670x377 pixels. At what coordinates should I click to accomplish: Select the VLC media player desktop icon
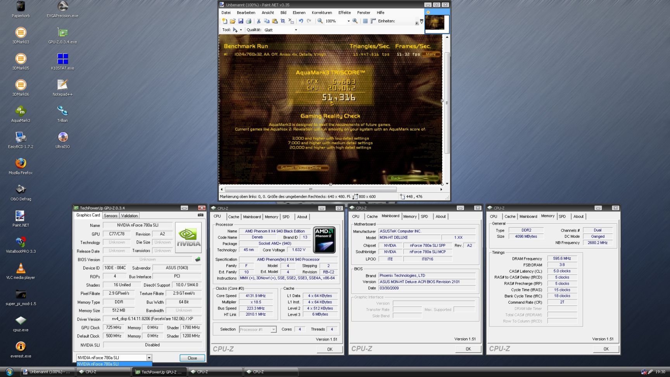(21, 271)
